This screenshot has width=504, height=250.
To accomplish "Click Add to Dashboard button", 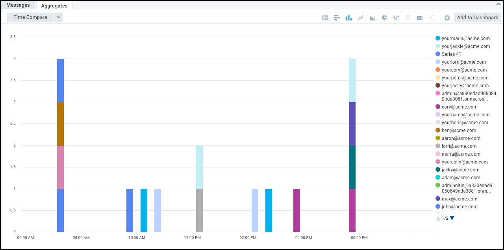I will (x=478, y=18).
